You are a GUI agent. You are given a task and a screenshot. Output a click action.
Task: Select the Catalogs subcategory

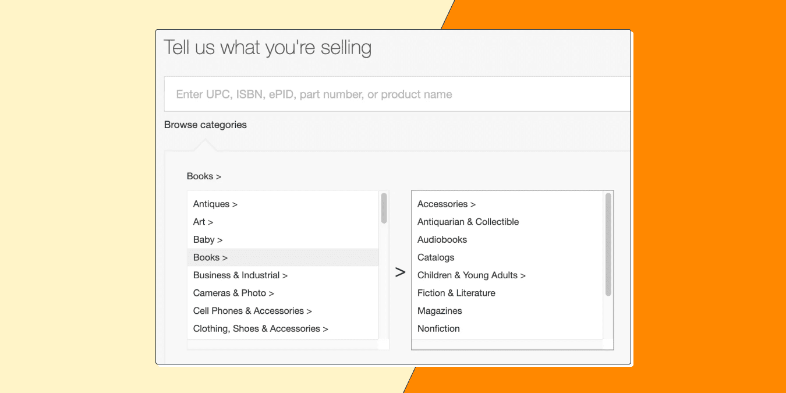[436, 257]
